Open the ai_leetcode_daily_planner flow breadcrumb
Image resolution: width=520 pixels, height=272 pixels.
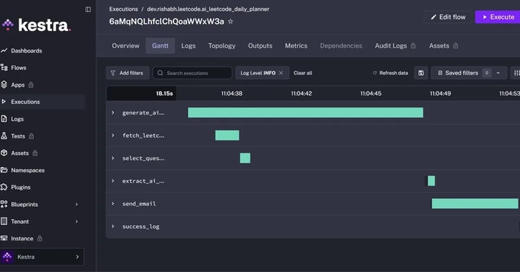(x=208, y=9)
